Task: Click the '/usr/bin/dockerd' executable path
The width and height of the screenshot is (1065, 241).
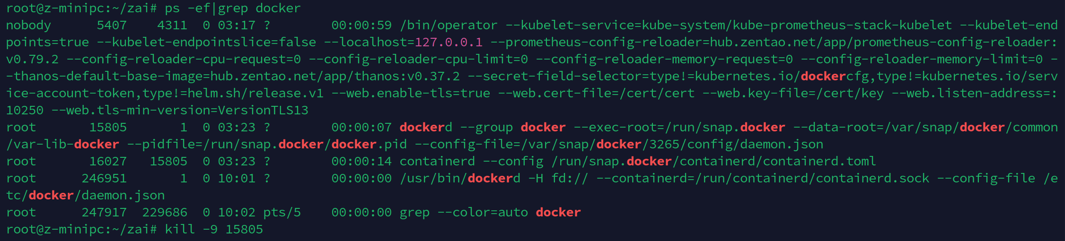Action: tap(460, 179)
